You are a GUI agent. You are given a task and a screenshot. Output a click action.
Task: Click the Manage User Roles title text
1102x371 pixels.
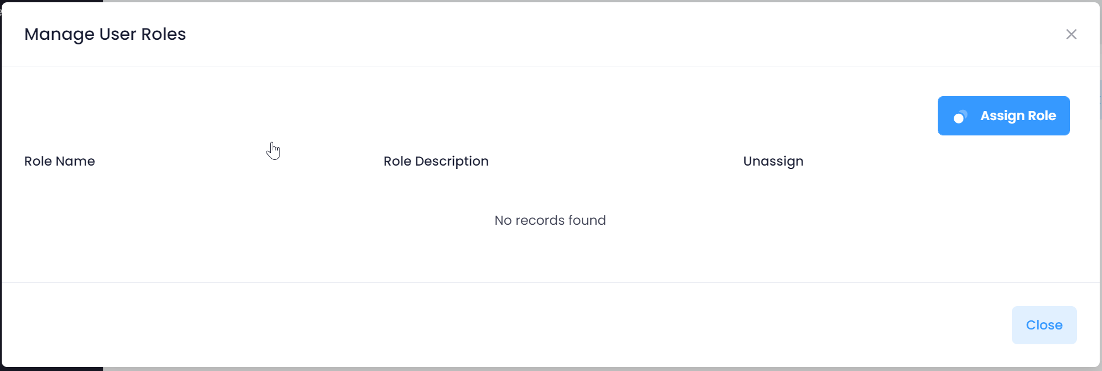point(105,34)
